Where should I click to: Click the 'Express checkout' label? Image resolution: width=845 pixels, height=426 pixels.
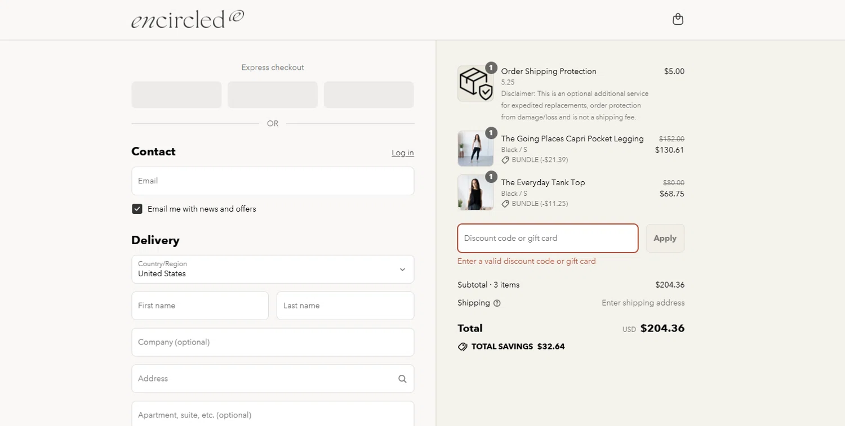[273, 68]
